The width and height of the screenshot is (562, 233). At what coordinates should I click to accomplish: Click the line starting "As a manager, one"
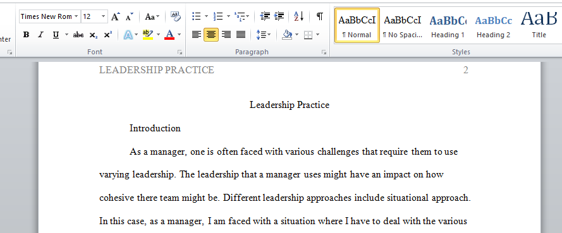pyautogui.click(x=293, y=152)
